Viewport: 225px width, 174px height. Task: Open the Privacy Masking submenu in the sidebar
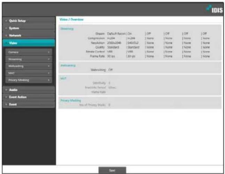click(29, 80)
